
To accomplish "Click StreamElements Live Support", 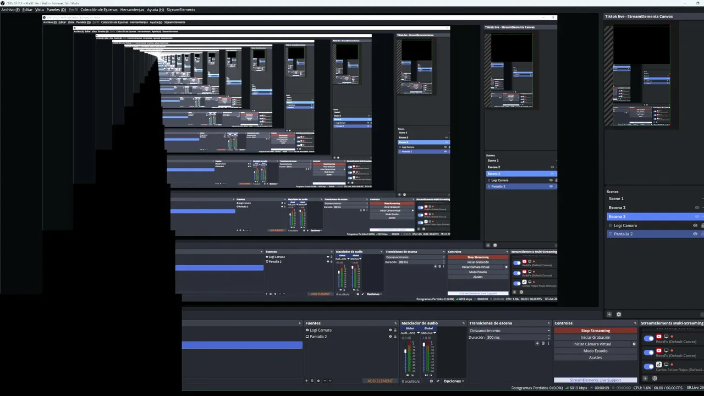I will (x=596, y=380).
